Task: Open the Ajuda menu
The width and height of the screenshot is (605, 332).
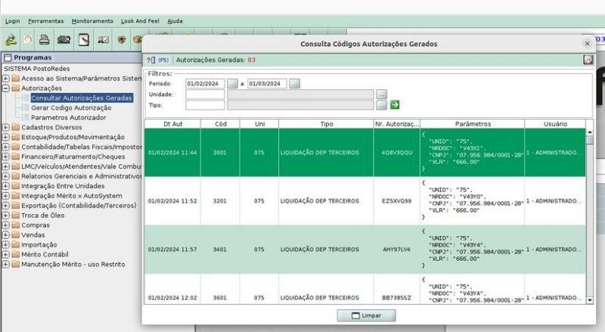Action: tap(175, 21)
